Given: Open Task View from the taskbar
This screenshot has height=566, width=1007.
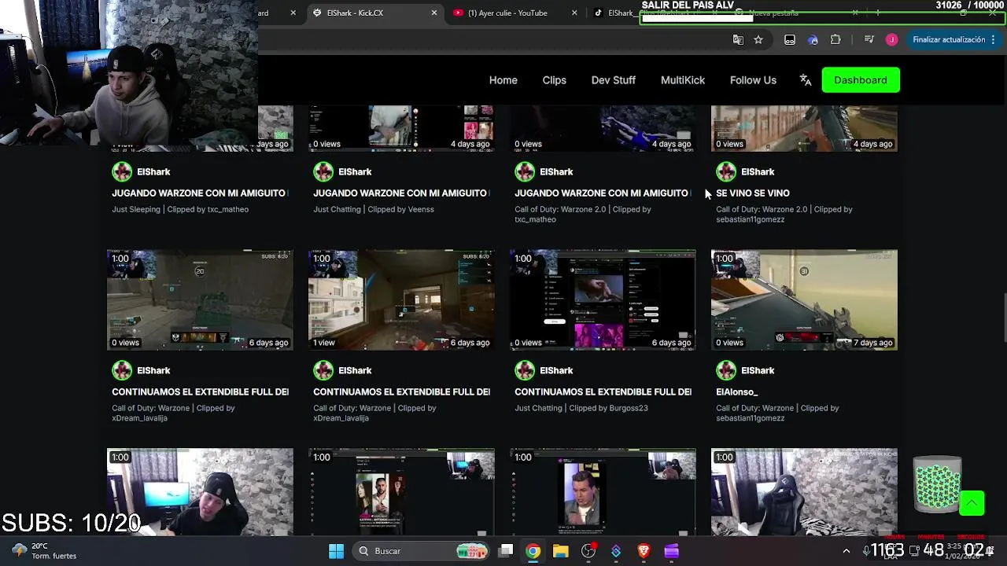Looking at the screenshot, I should coord(506,551).
